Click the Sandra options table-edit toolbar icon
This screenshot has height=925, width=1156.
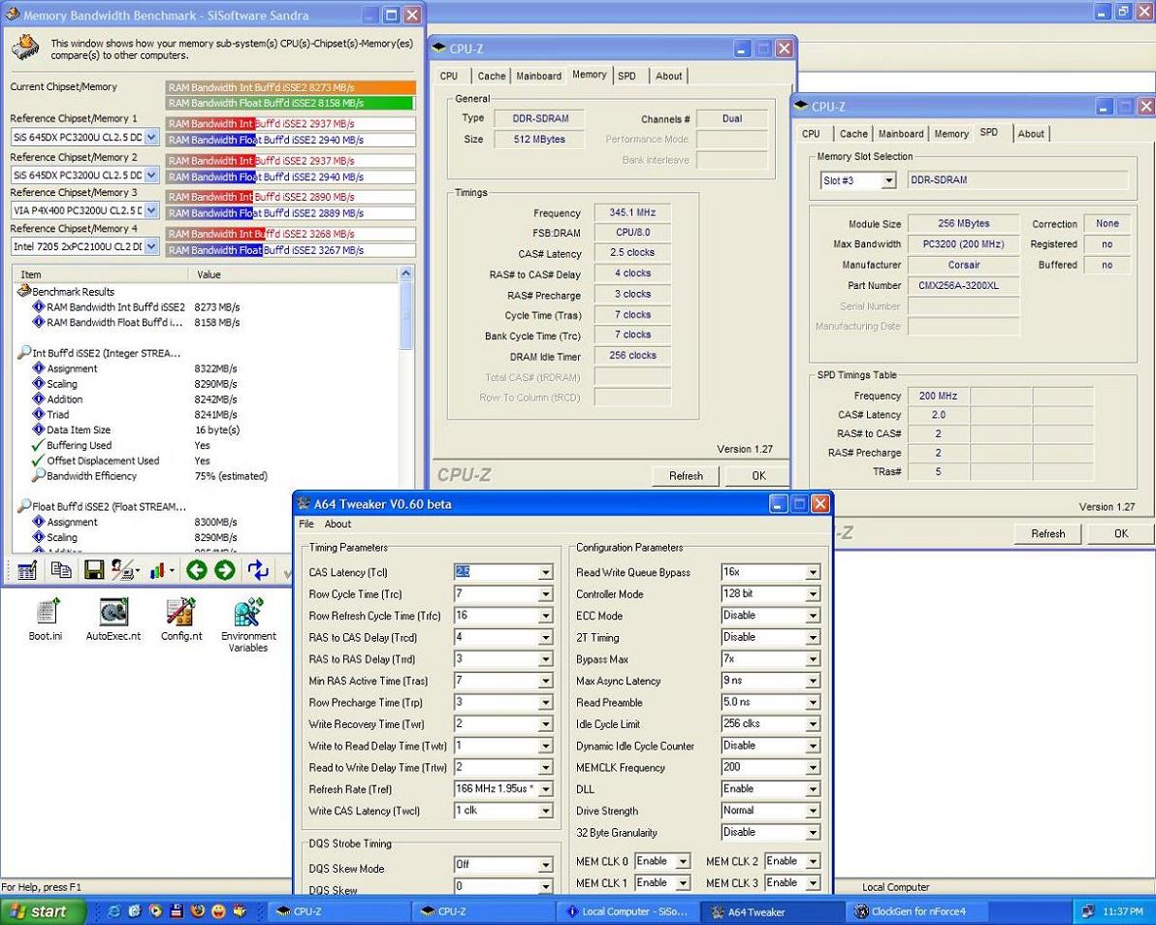tap(26, 570)
